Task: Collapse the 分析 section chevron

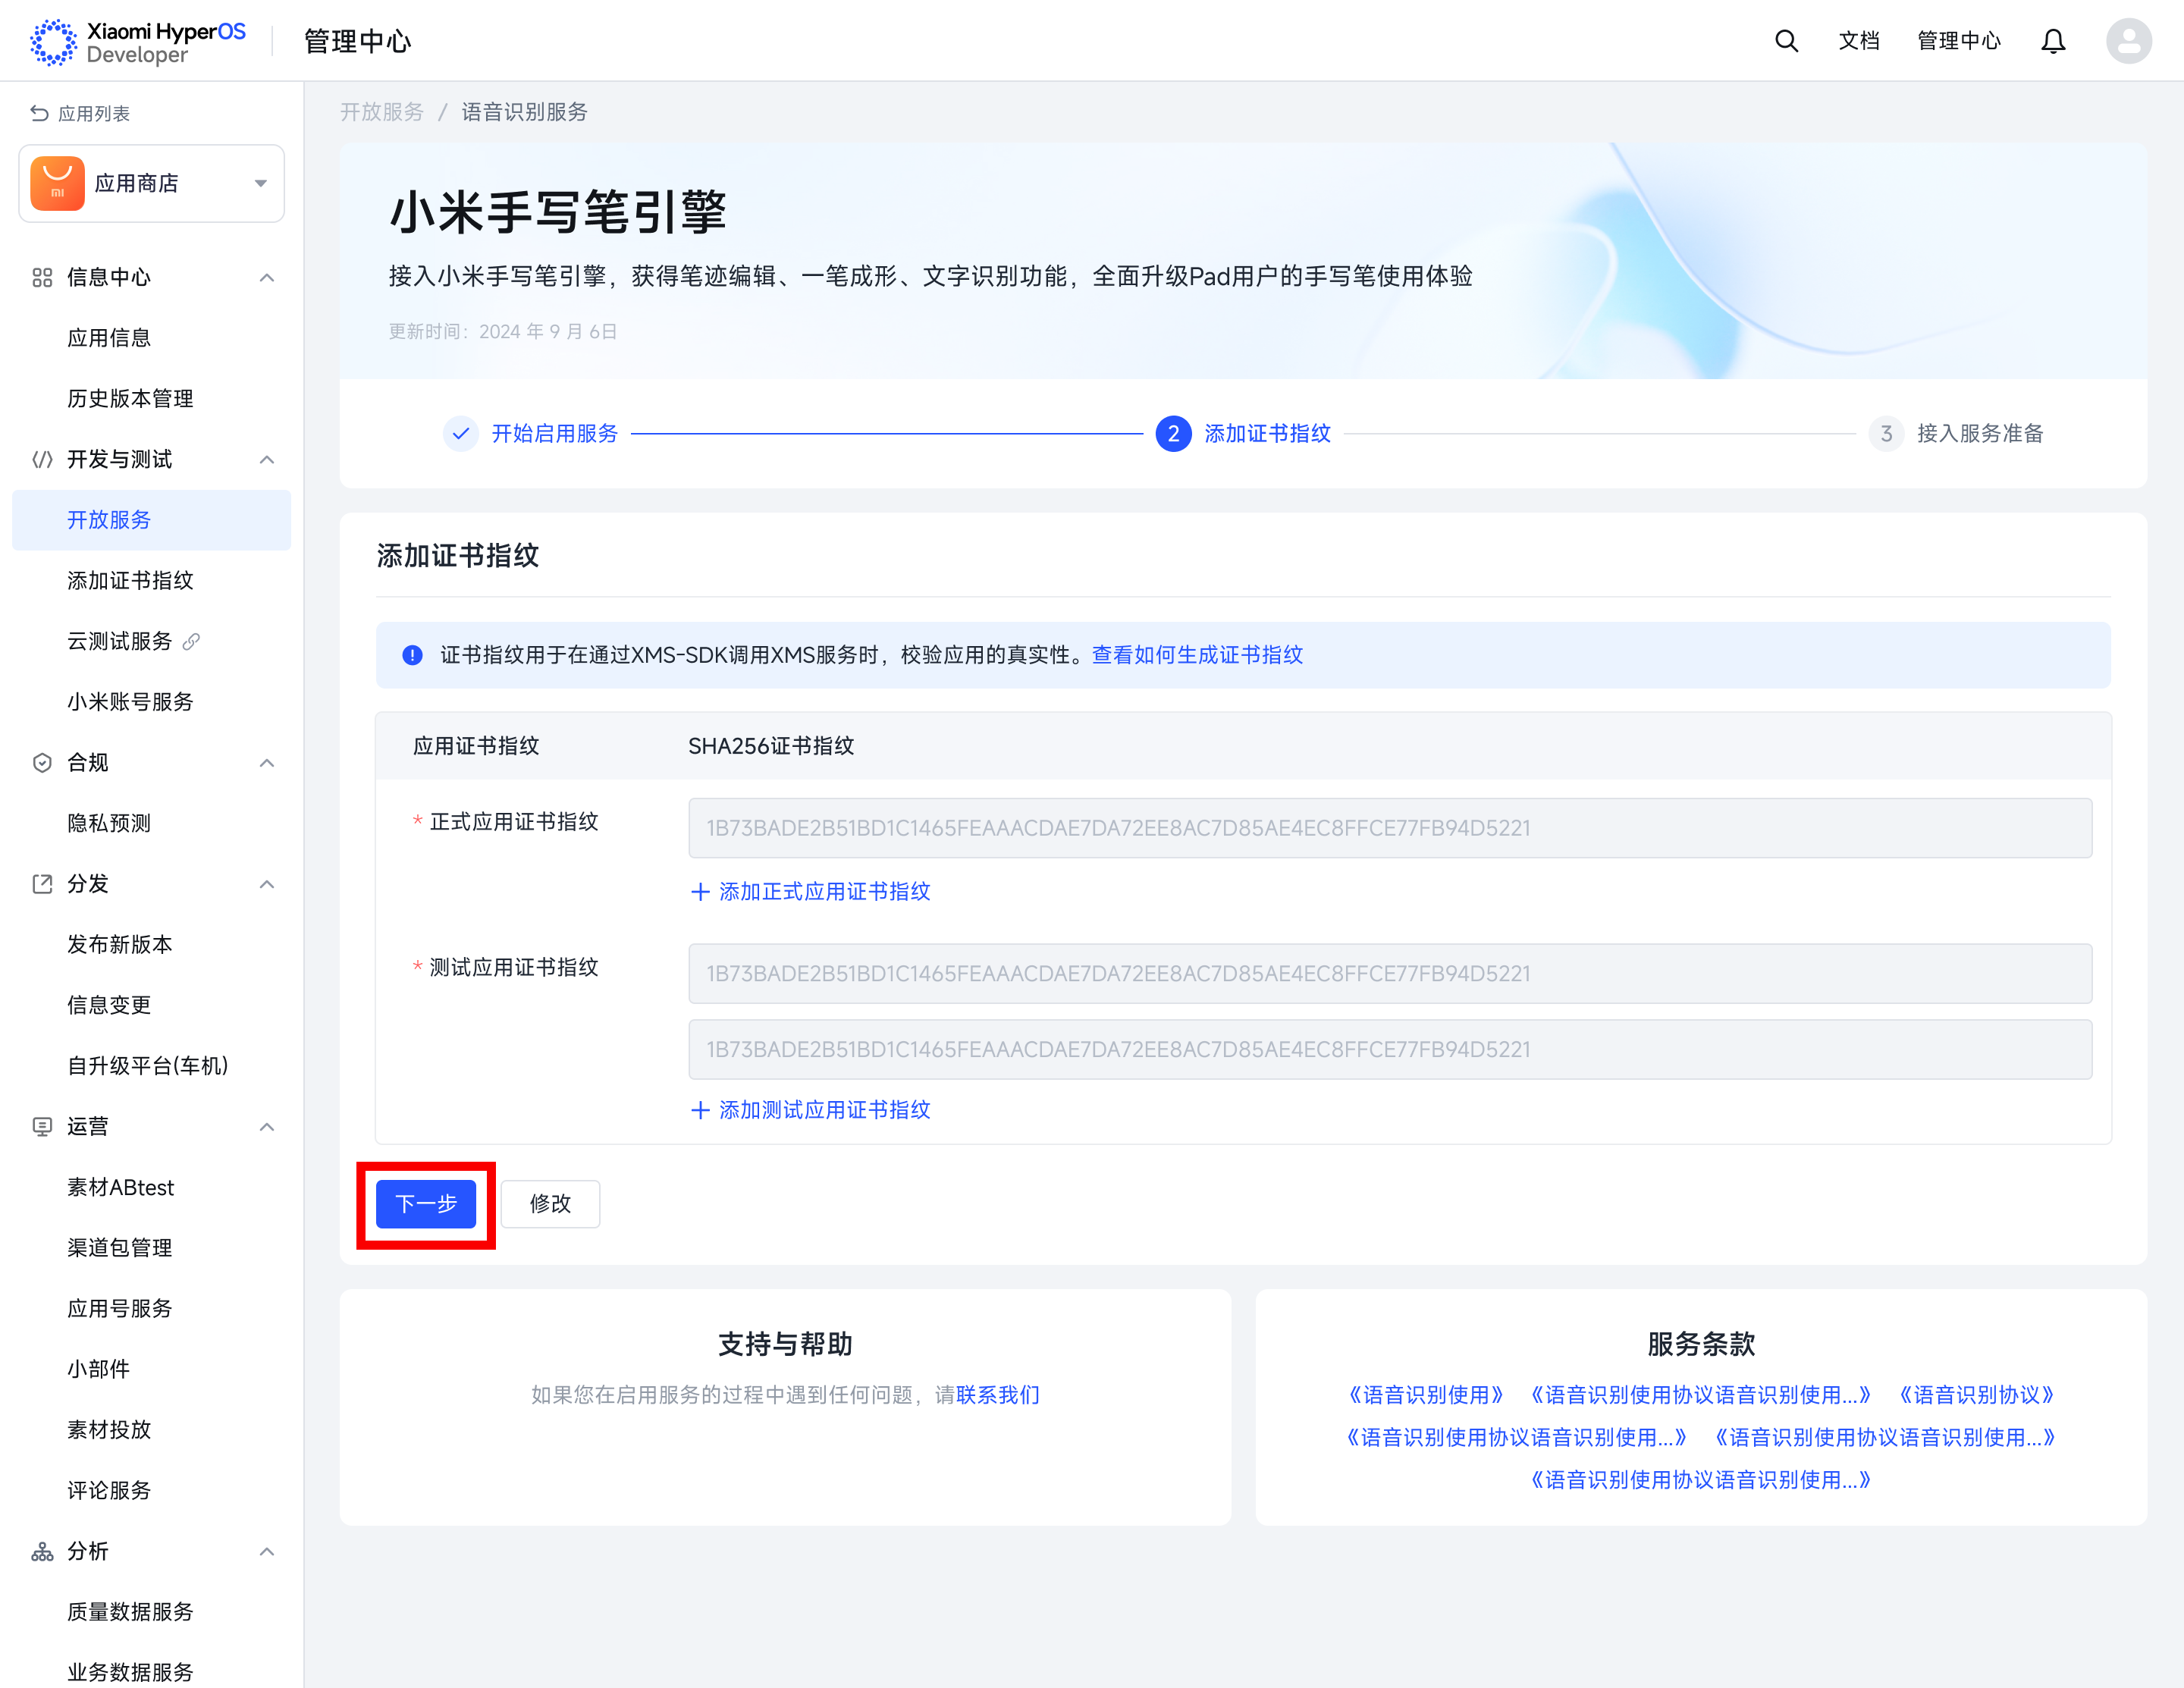Action: tap(267, 1552)
